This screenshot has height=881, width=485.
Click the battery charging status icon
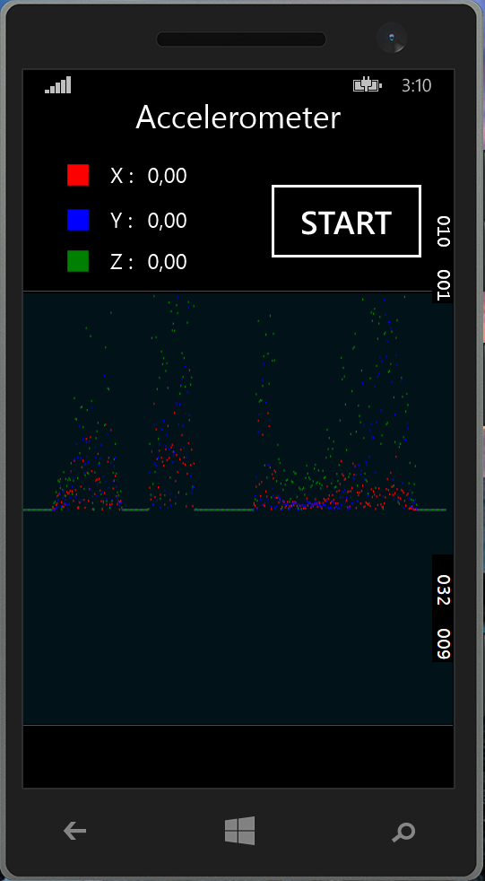pos(368,85)
